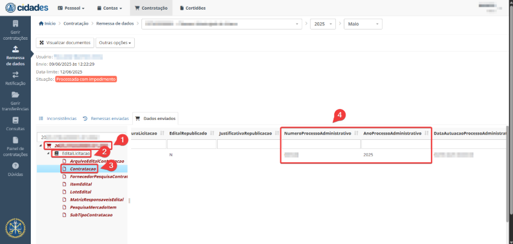
Task: Collapse the EditalLicitacao tree node
Action: (x=49, y=154)
